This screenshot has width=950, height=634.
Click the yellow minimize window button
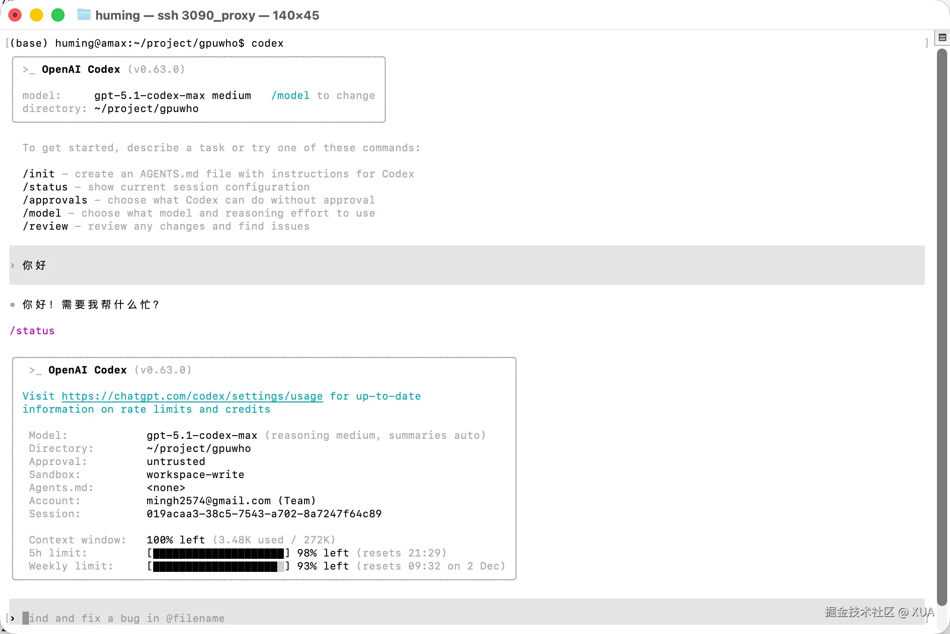tap(36, 15)
